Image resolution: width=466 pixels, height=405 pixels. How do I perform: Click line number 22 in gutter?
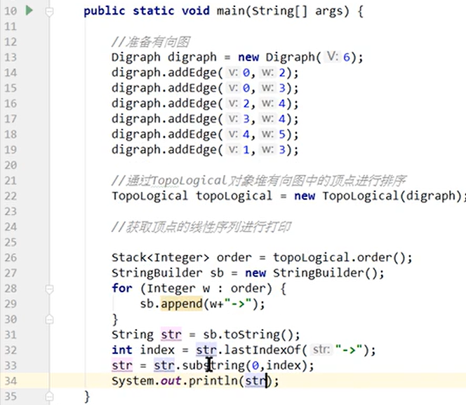pyautogui.click(x=11, y=196)
